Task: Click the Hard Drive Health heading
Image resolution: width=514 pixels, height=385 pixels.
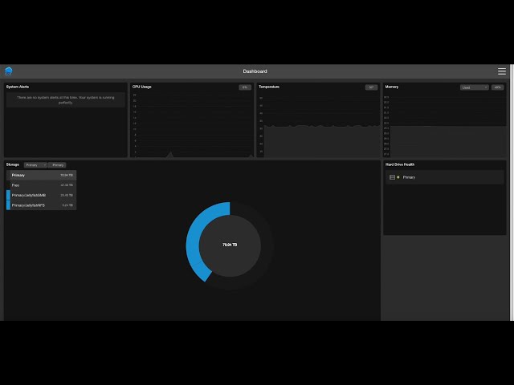Action: pyautogui.click(x=400, y=164)
